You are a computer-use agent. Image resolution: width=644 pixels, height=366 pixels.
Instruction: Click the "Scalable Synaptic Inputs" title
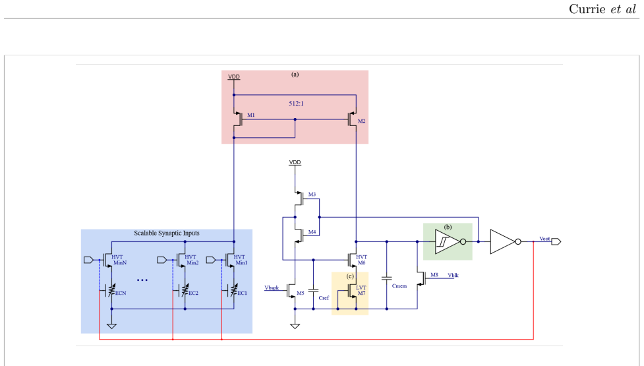coord(167,233)
